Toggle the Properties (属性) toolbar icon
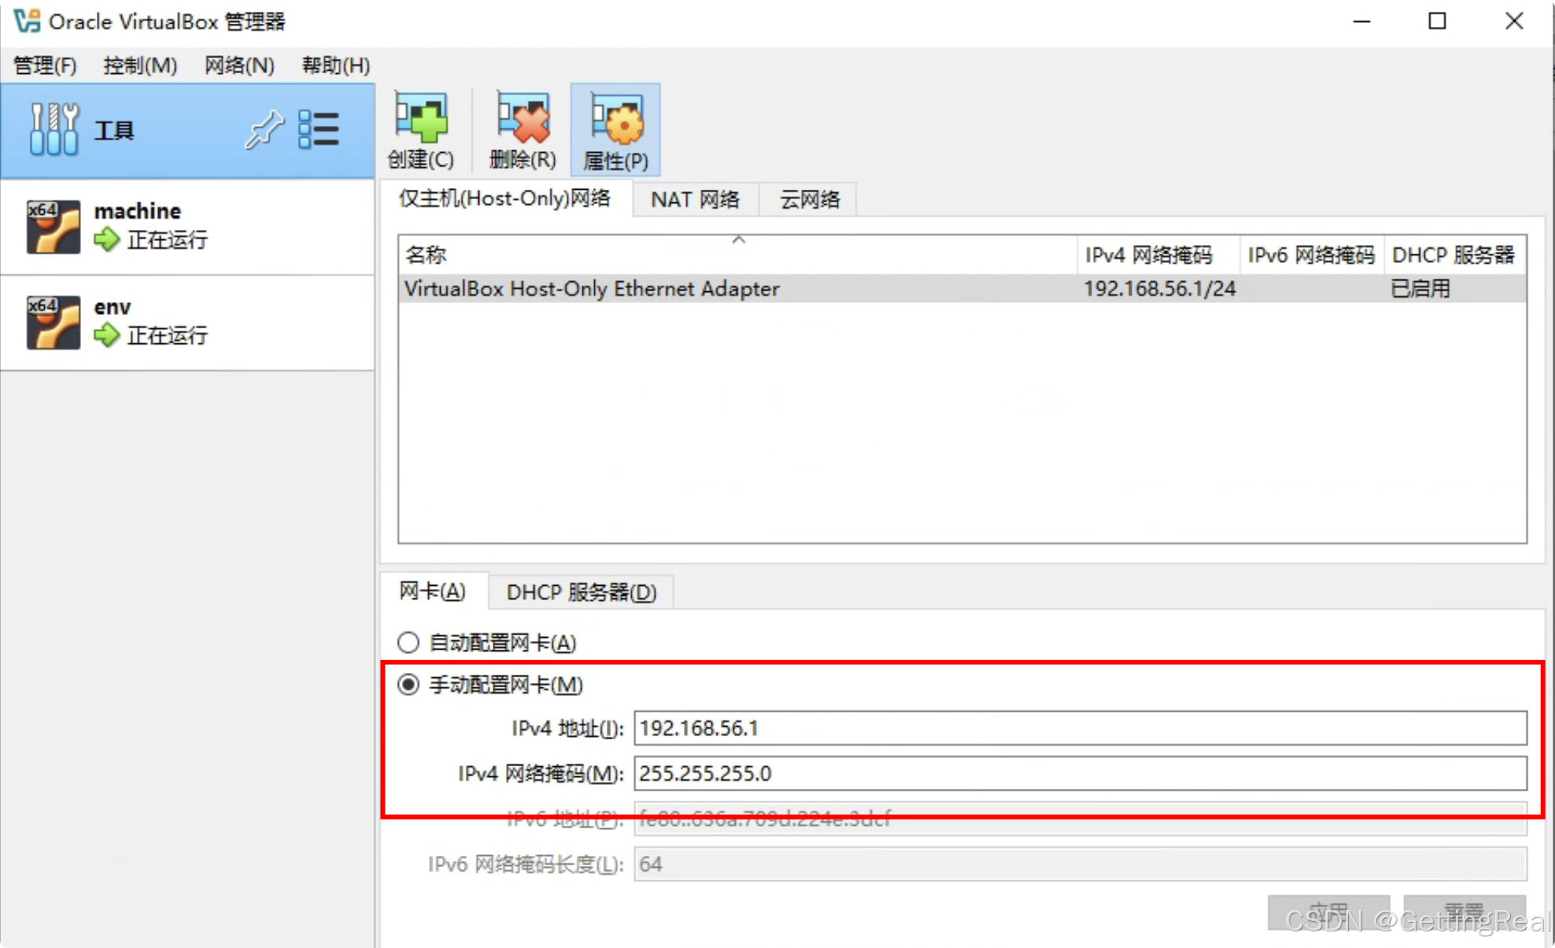 pyautogui.click(x=615, y=131)
